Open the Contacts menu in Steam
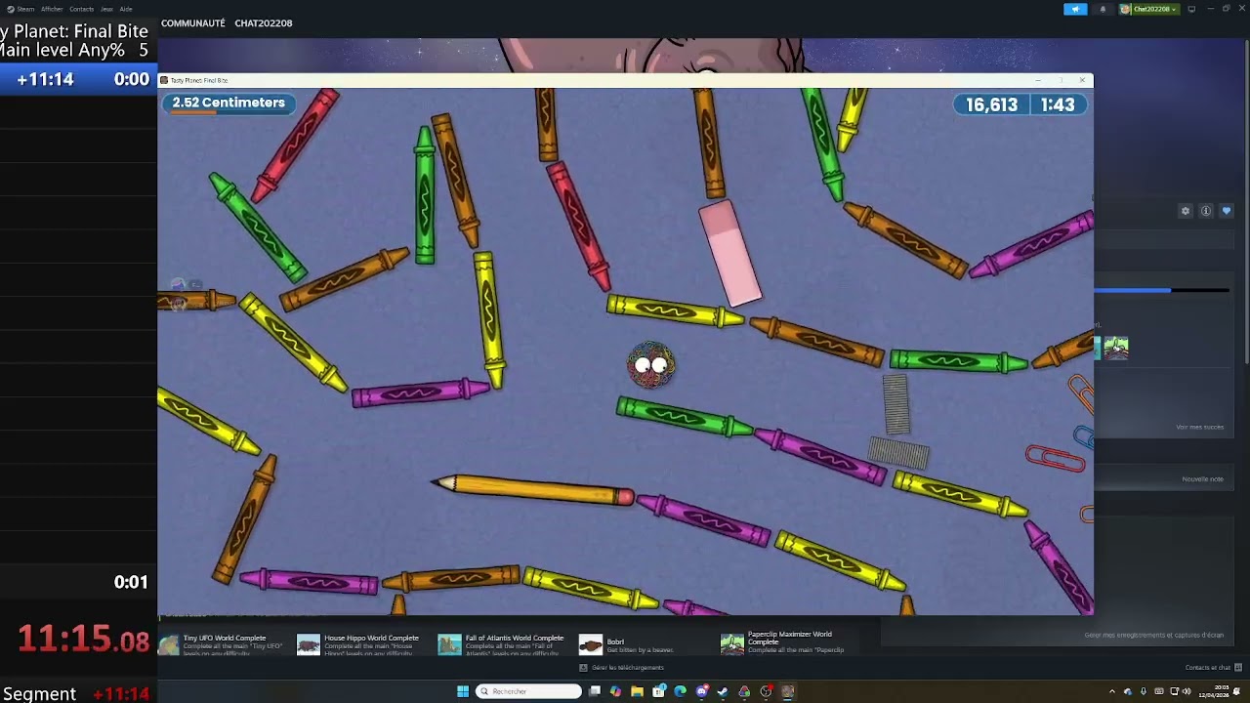Screen dimensions: 1250x703 [x=82, y=9]
